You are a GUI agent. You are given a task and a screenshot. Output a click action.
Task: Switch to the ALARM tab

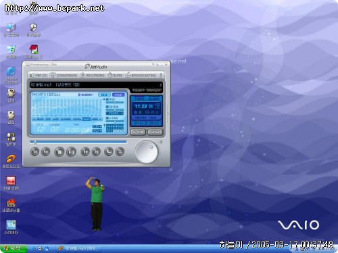click(x=154, y=99)
